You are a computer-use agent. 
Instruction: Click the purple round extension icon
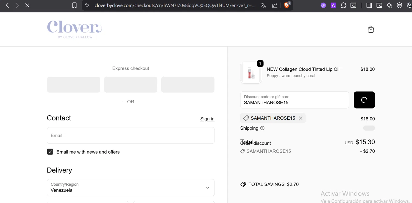coord(323,5)
